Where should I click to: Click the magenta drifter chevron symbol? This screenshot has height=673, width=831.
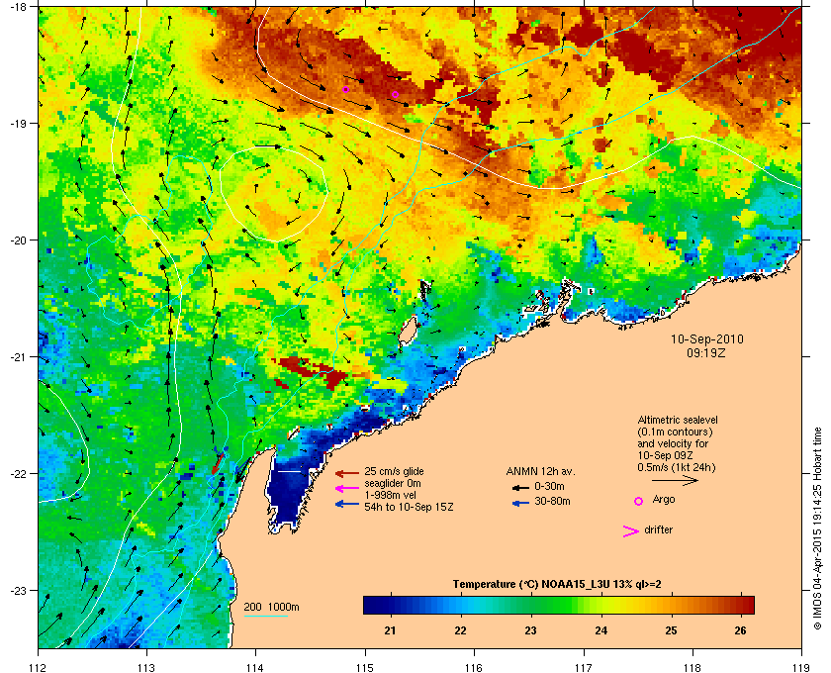click(x=631, y=531)
